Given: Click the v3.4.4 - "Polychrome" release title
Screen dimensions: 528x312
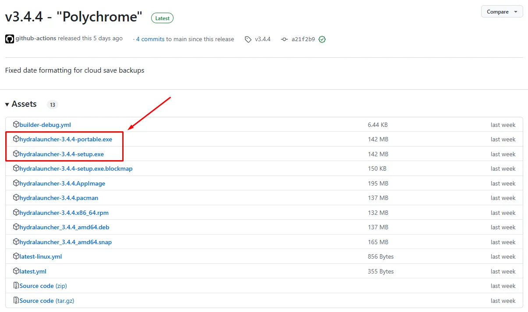Looking at the screenshot, I should pyautogui.click(x=74, y=17).
